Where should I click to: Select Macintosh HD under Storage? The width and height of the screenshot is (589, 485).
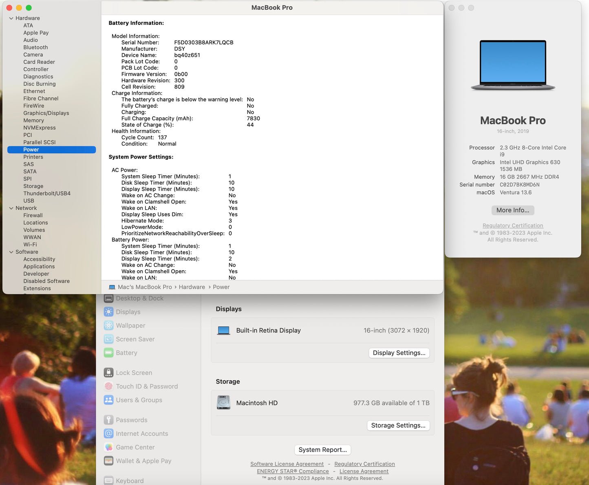click(x=256, y=403)
